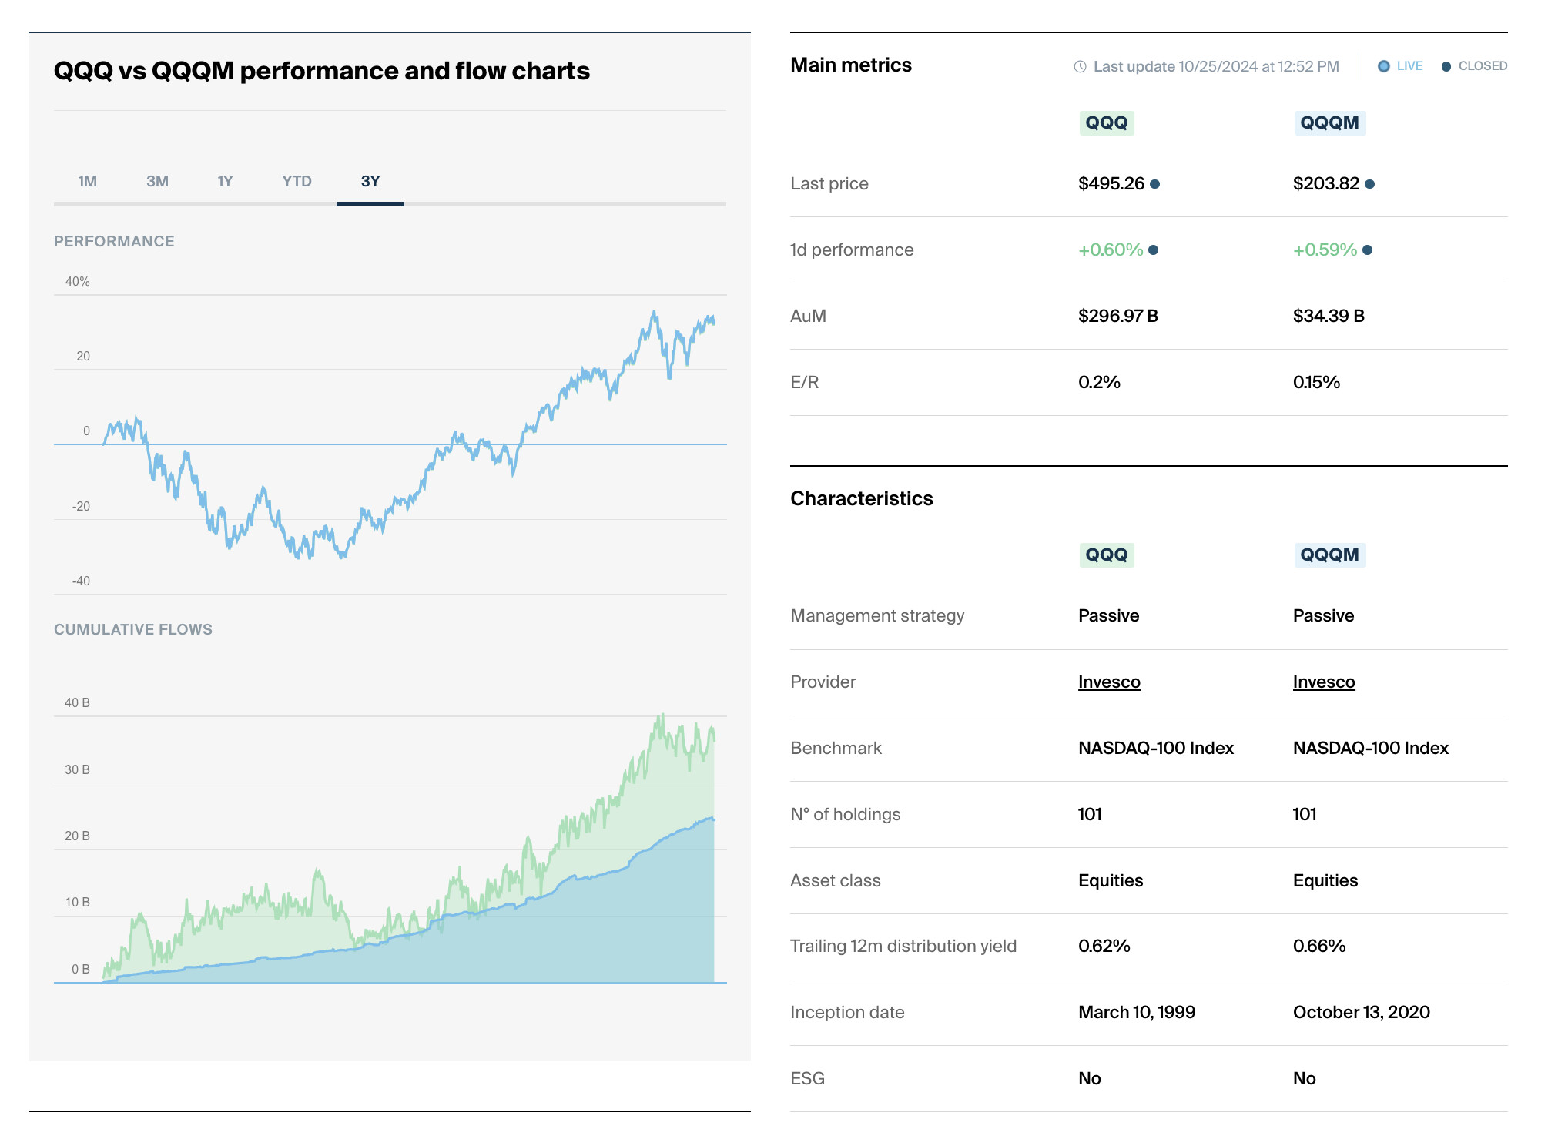
Task: Select the 3M time range tab
Action: point(157,181)
